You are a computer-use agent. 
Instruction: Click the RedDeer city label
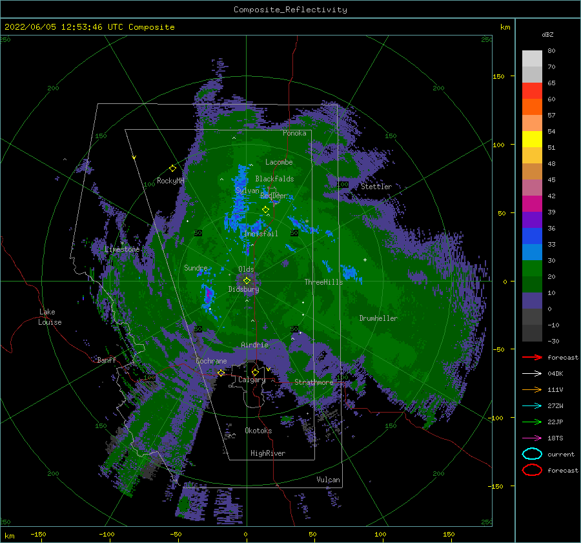(274, 196)
